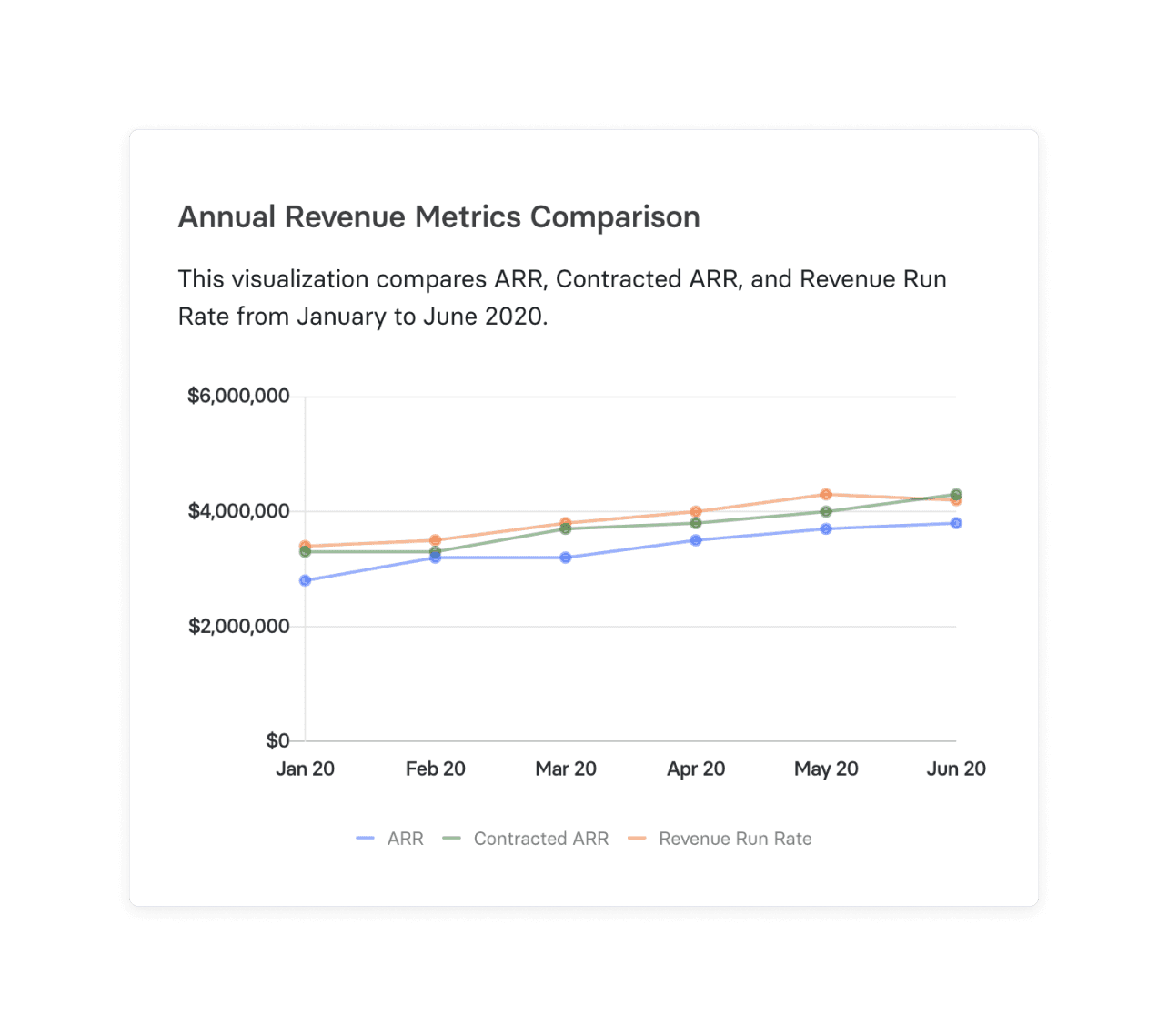Click the $4,000,000 axis gridline value
This screenshot has height=1036, width=1168.
238,510
